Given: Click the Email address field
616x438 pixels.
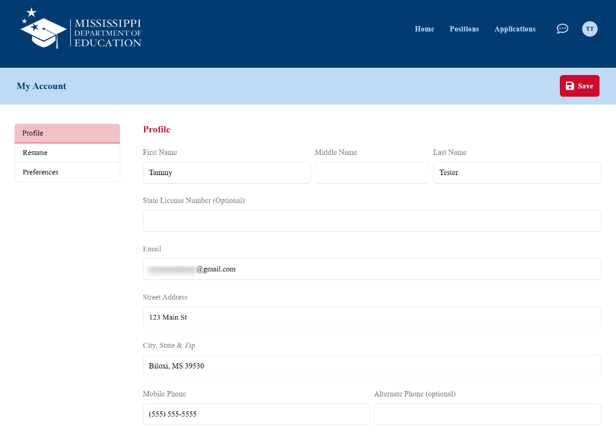Looking at the screenshot, I should [371, 269].
